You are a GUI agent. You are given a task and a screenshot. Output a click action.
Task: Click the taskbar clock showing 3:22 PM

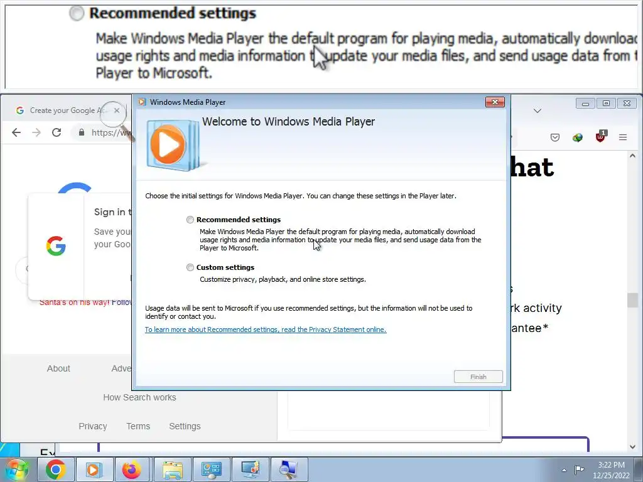(x=611, y=470)
